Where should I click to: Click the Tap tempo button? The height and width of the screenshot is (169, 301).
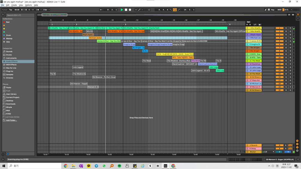point(10,10)
